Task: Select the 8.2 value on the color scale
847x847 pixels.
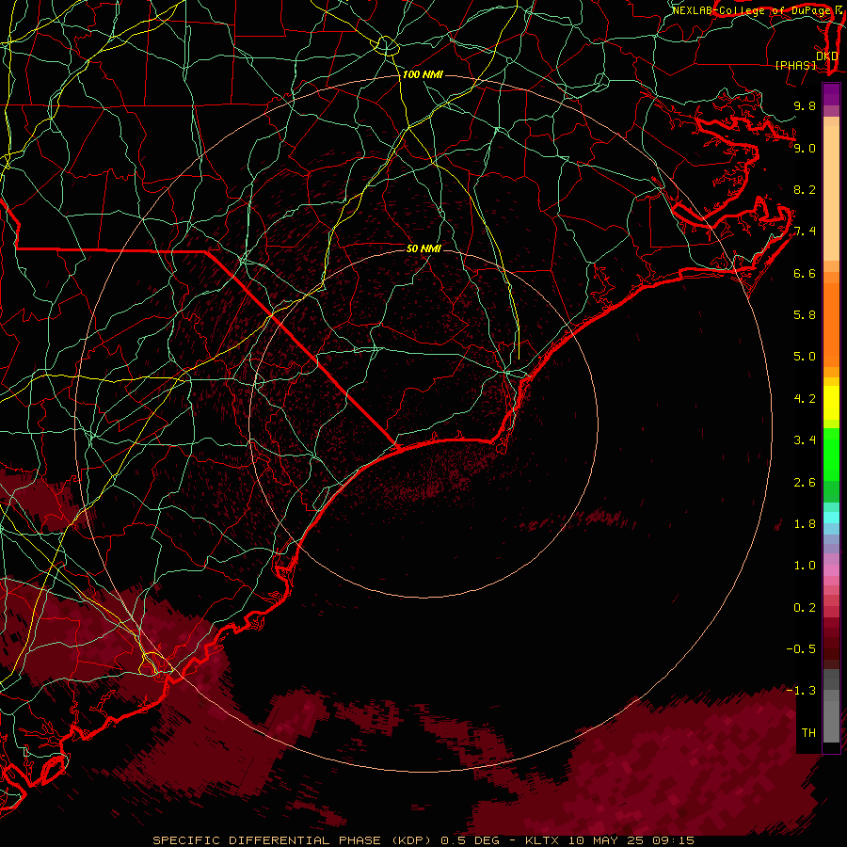Action: click(x=805, y=189)
